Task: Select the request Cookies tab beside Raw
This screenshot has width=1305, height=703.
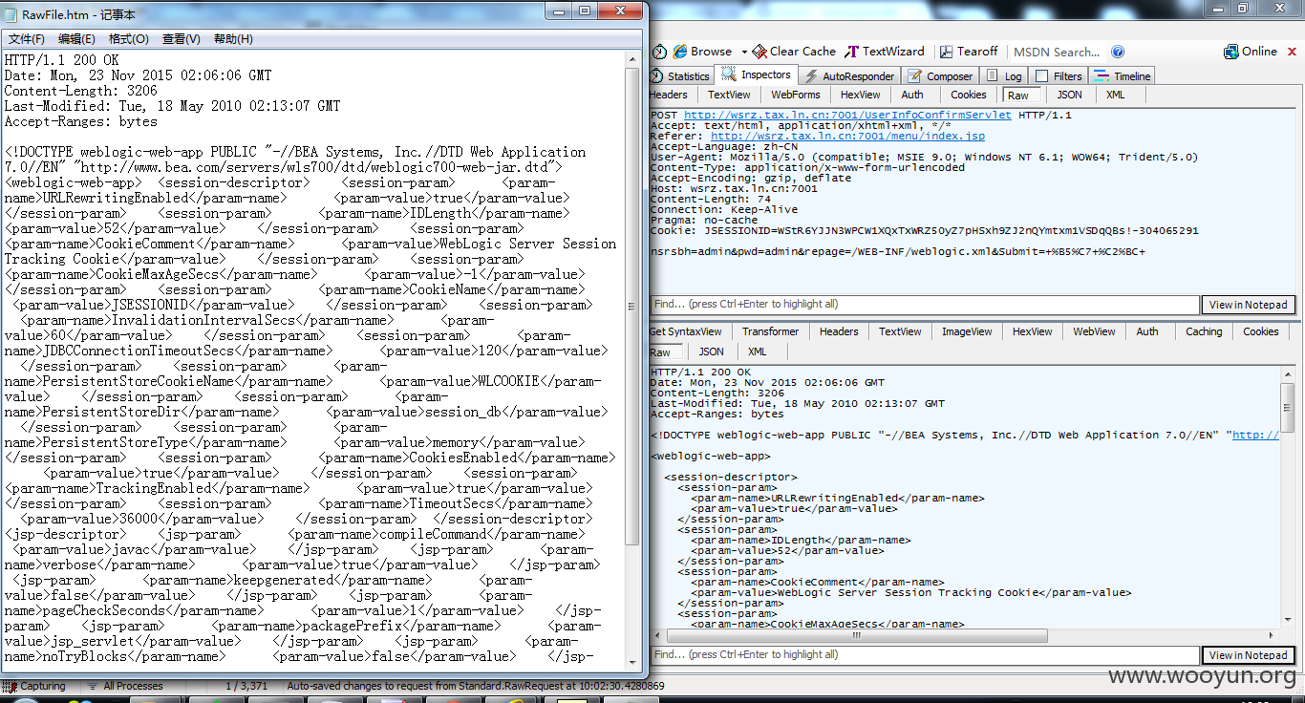Action: [x=968, y=95]
